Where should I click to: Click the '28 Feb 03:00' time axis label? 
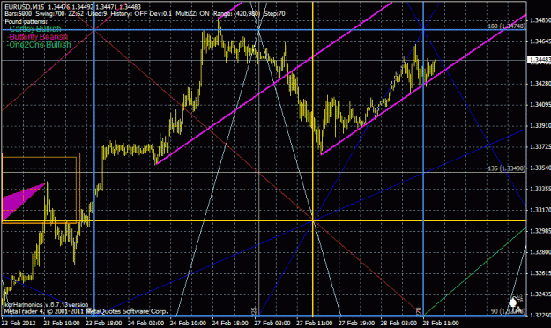point(398,323)
